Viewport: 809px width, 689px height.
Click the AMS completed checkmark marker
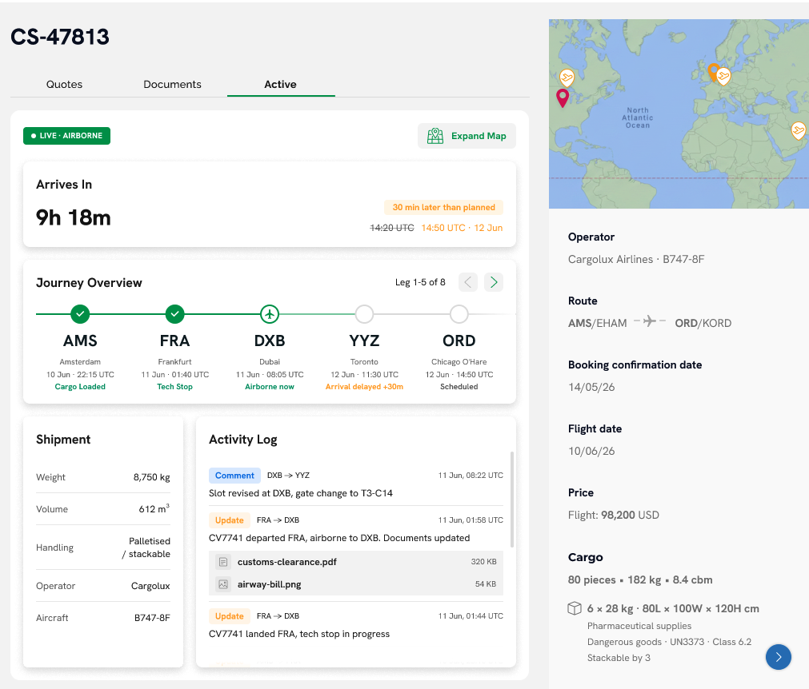[x=80, y=313]
